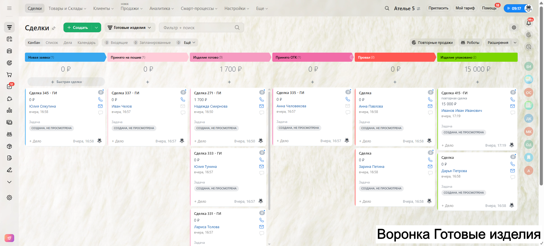
Task: Toggle the Запланированные counter filter
Action: click(x=152, y=42)
